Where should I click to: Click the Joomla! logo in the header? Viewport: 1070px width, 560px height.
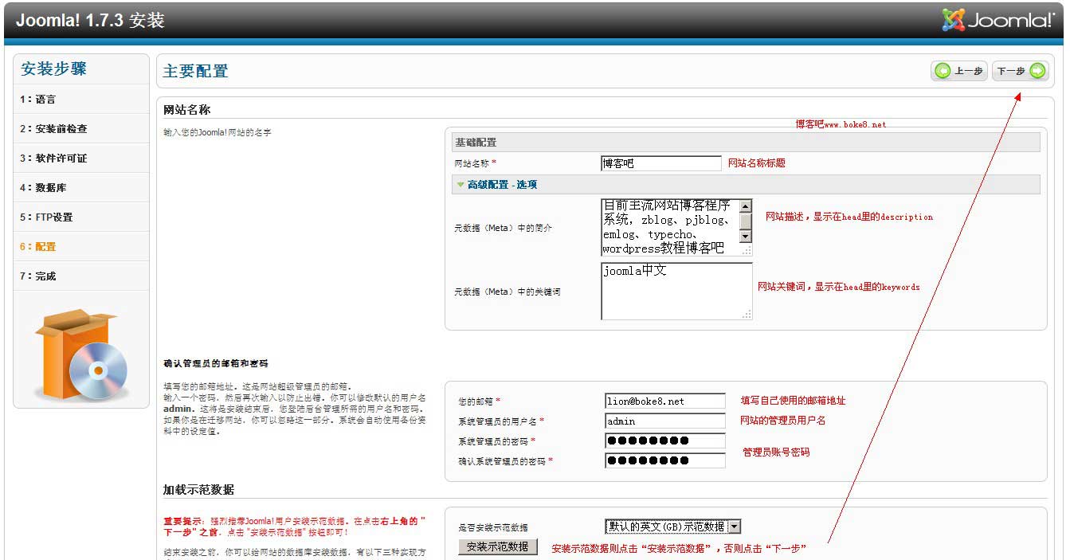[x=998, y=20]
